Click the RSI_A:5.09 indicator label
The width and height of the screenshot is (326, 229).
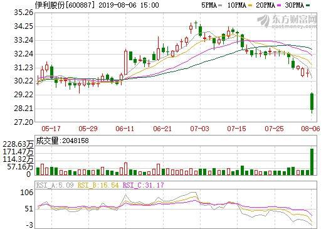pyautogui.click(x=55, y=185)
